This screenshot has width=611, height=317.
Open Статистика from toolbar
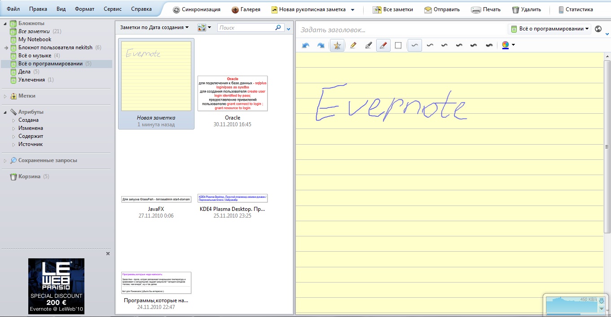tap(575, 9)
